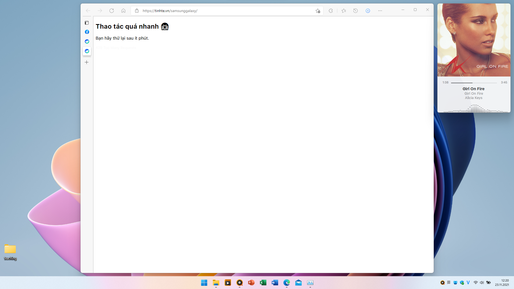Go to the browser Home page
This screenshot has width=514, height=289.
point(123,11)
